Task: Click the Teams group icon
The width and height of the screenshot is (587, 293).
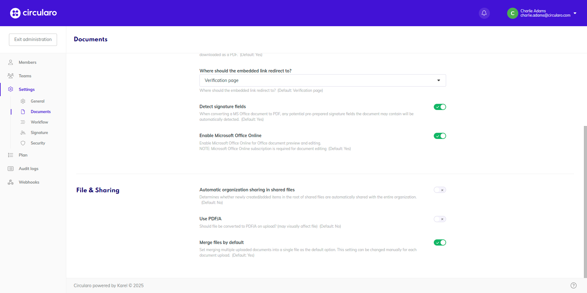Action: point(10,76)
